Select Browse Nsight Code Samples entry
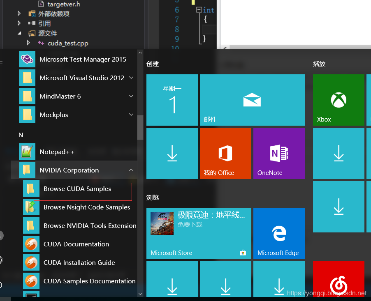This screenshot has width=371, height=301. pyautogui.click(x=80, y=207)
